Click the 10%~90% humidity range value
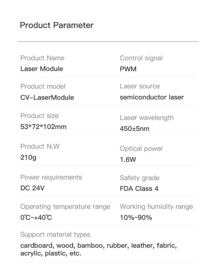This screenshot has height=272, width=218. tap(136, 218)
